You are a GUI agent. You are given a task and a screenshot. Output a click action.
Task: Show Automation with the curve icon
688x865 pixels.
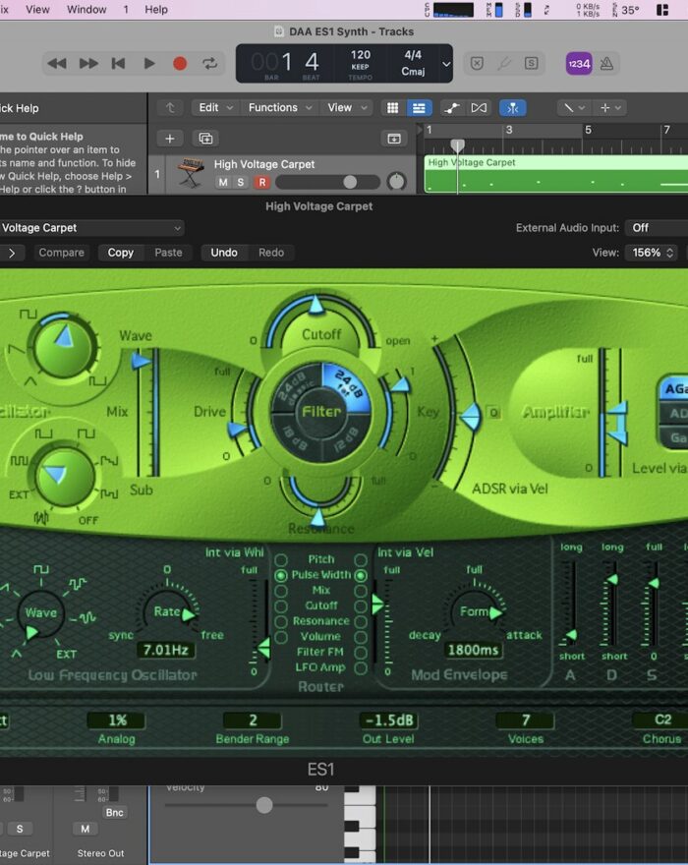click(452, 107)
